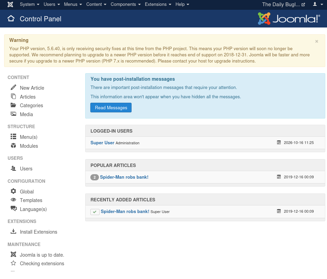Click the stacked pages icon beside Articles
Viewport: 327px width, 279px height.
(13, 96)
